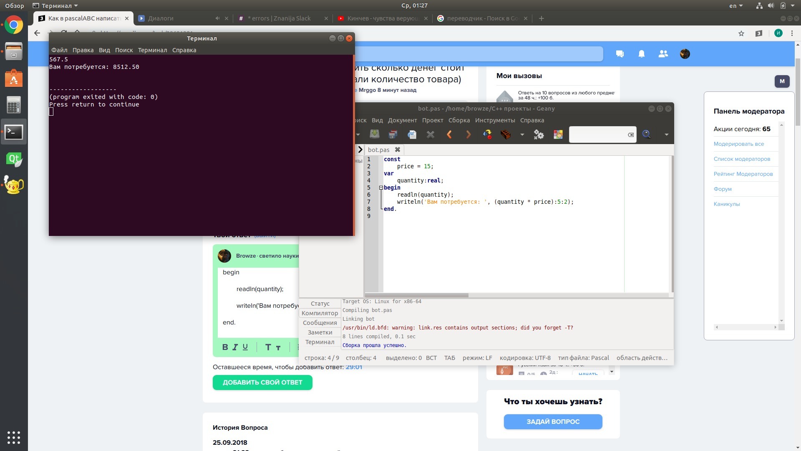801x451 pixels.
Task: Open Ubuntu Software from dock
Action: (x=14, y=79)
